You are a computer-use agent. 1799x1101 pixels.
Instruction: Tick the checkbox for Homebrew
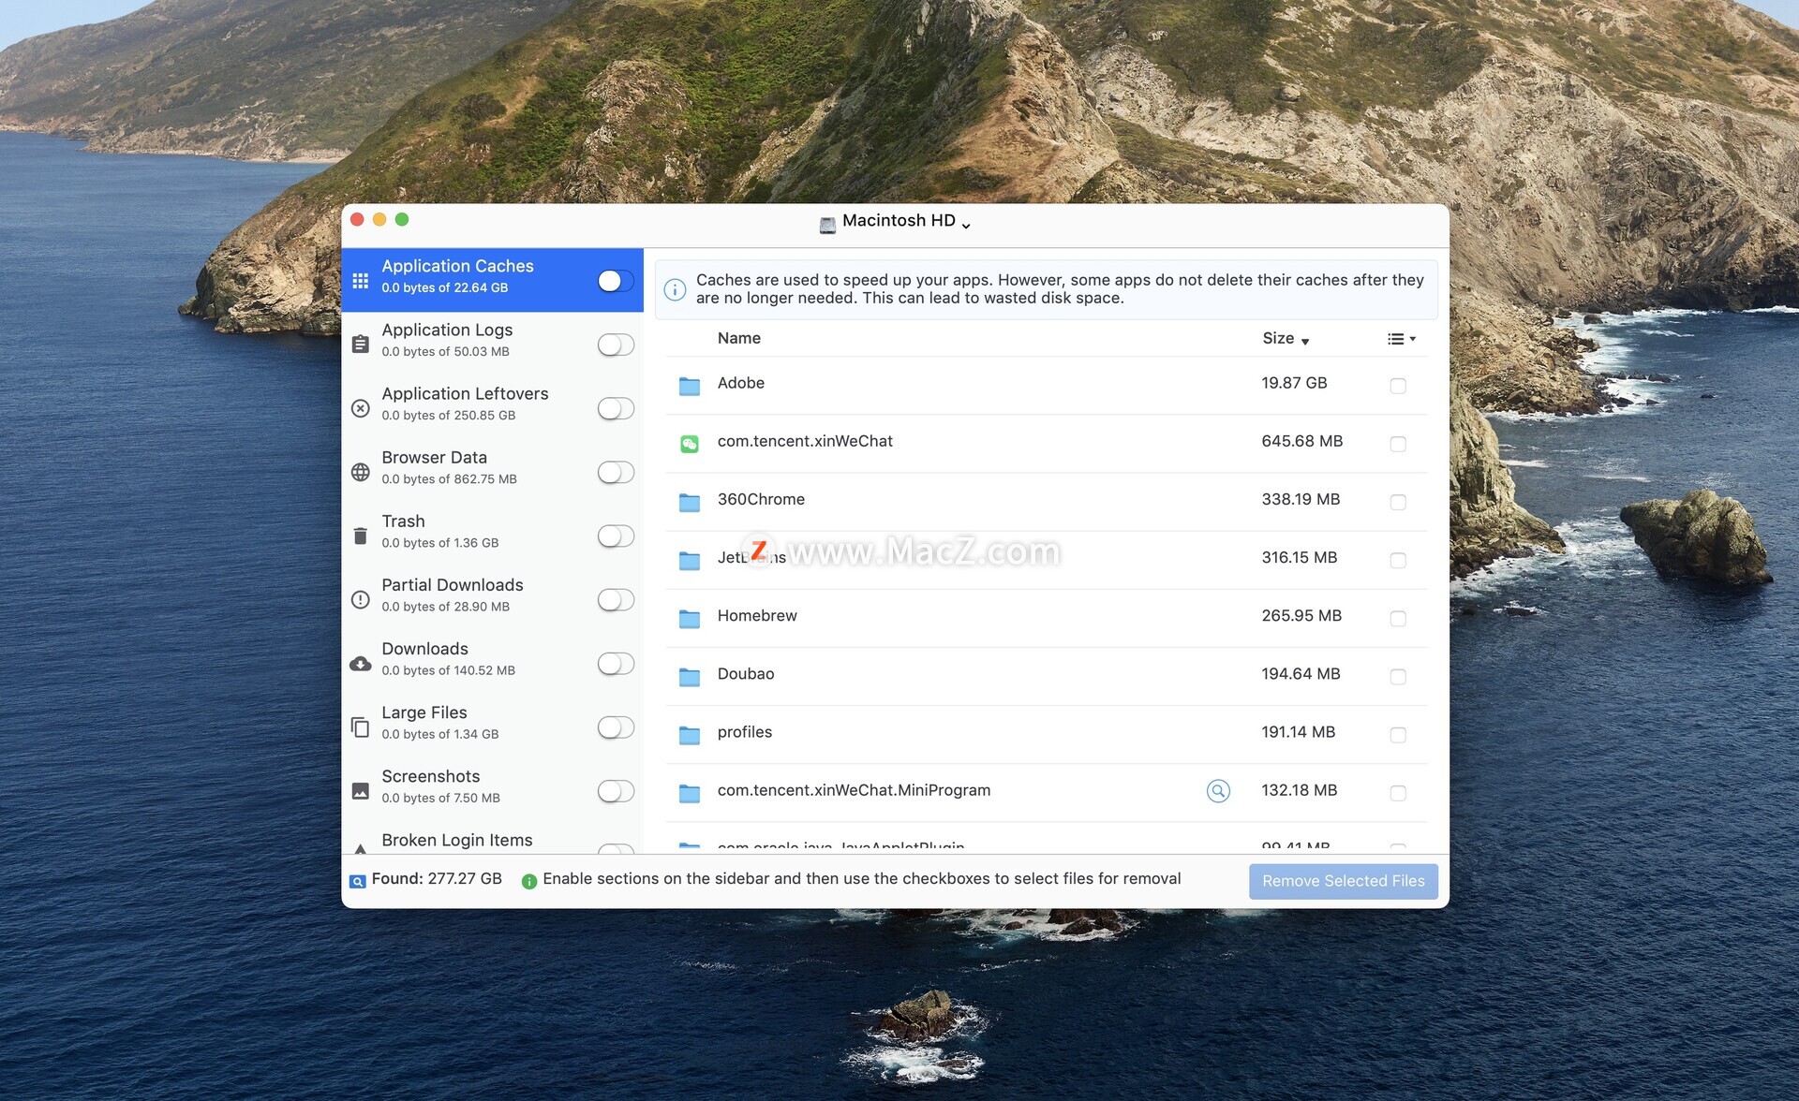coord(1397,618)
